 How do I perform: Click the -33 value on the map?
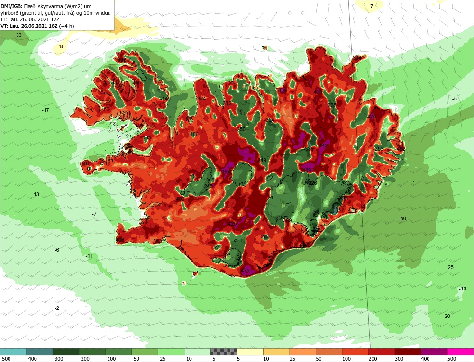click(18, 35)
